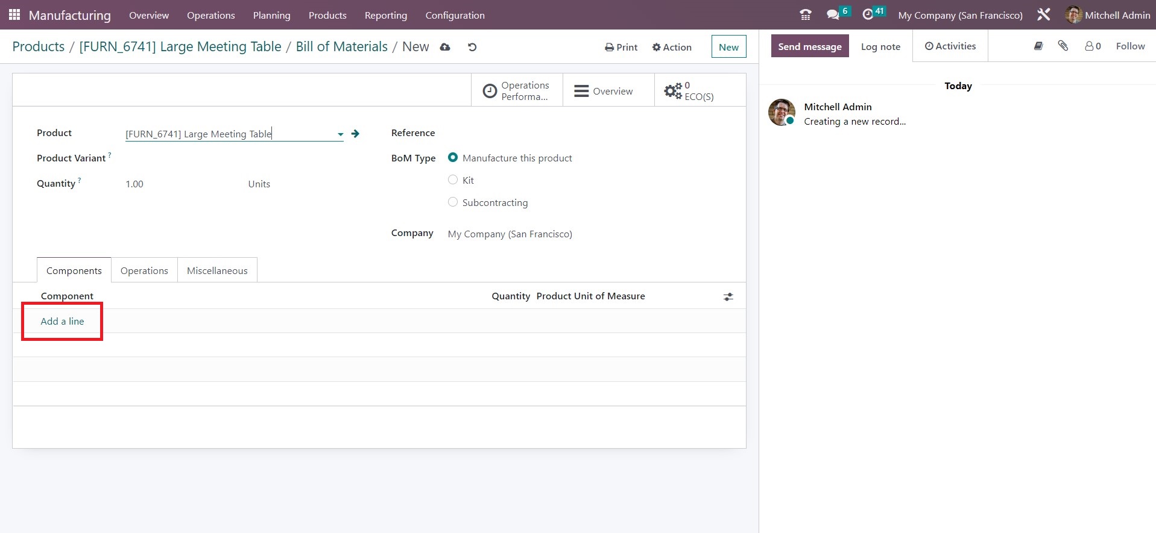Viewport: 1156px width, 533px height.
Task: Open the activities clock icon in navbar
Action: tap(868, 15)
